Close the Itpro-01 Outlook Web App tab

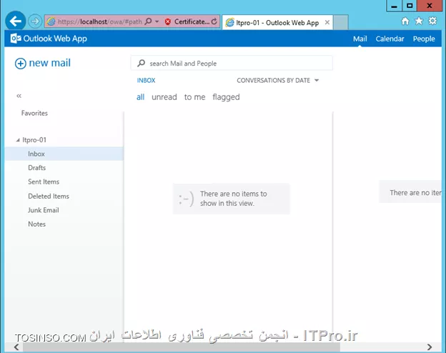(x=327, y=22)
